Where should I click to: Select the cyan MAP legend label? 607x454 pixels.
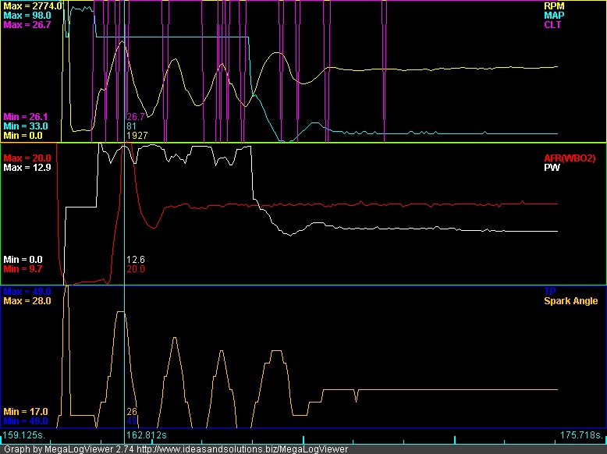coord(552,15)
